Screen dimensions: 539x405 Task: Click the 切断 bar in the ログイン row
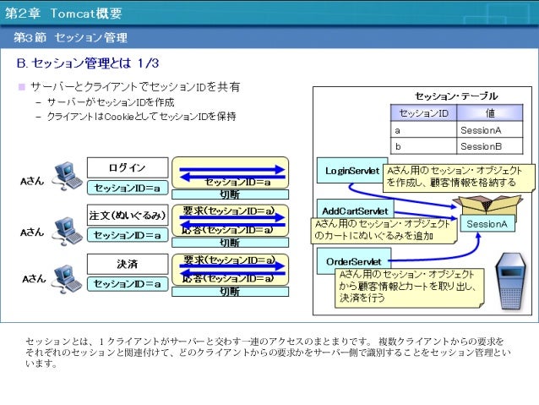[230, 194]
